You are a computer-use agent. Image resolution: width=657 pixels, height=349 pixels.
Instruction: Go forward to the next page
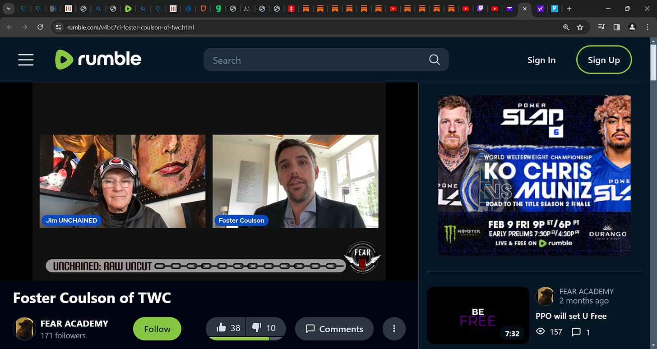(25, 27)
